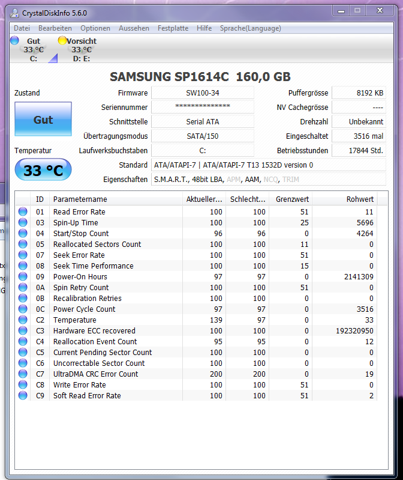Open the Aussehen menu
Screen dimensions: 403x480
134,28
